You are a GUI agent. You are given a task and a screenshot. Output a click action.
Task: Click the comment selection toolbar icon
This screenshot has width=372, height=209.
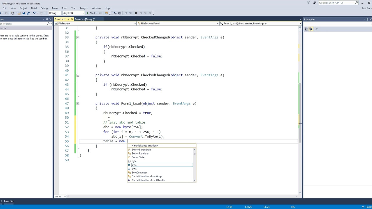coord(126,13)
